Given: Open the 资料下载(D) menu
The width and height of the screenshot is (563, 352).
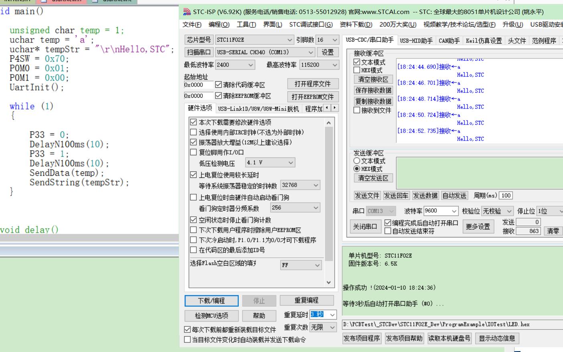Looking at the screenshot, I should click(x=356, y=24).
